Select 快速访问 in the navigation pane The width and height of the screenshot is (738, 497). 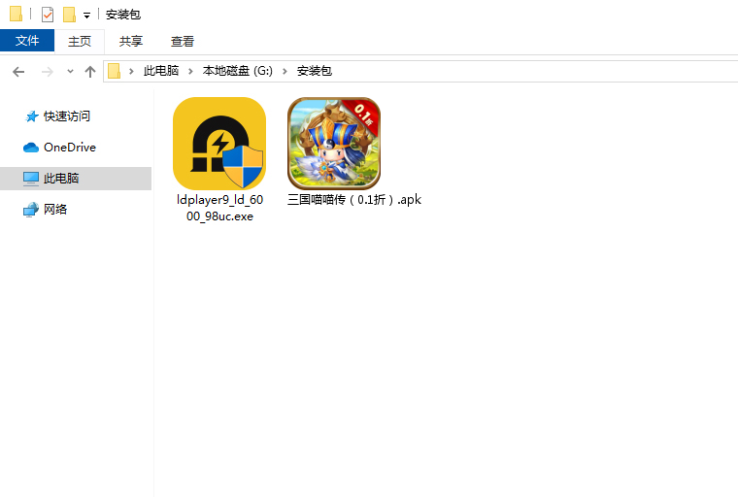(x=66, y=116)
